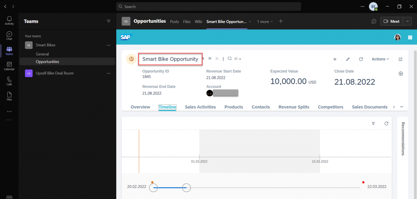Collapse the opportunity header details

click(x=401, y=74)
